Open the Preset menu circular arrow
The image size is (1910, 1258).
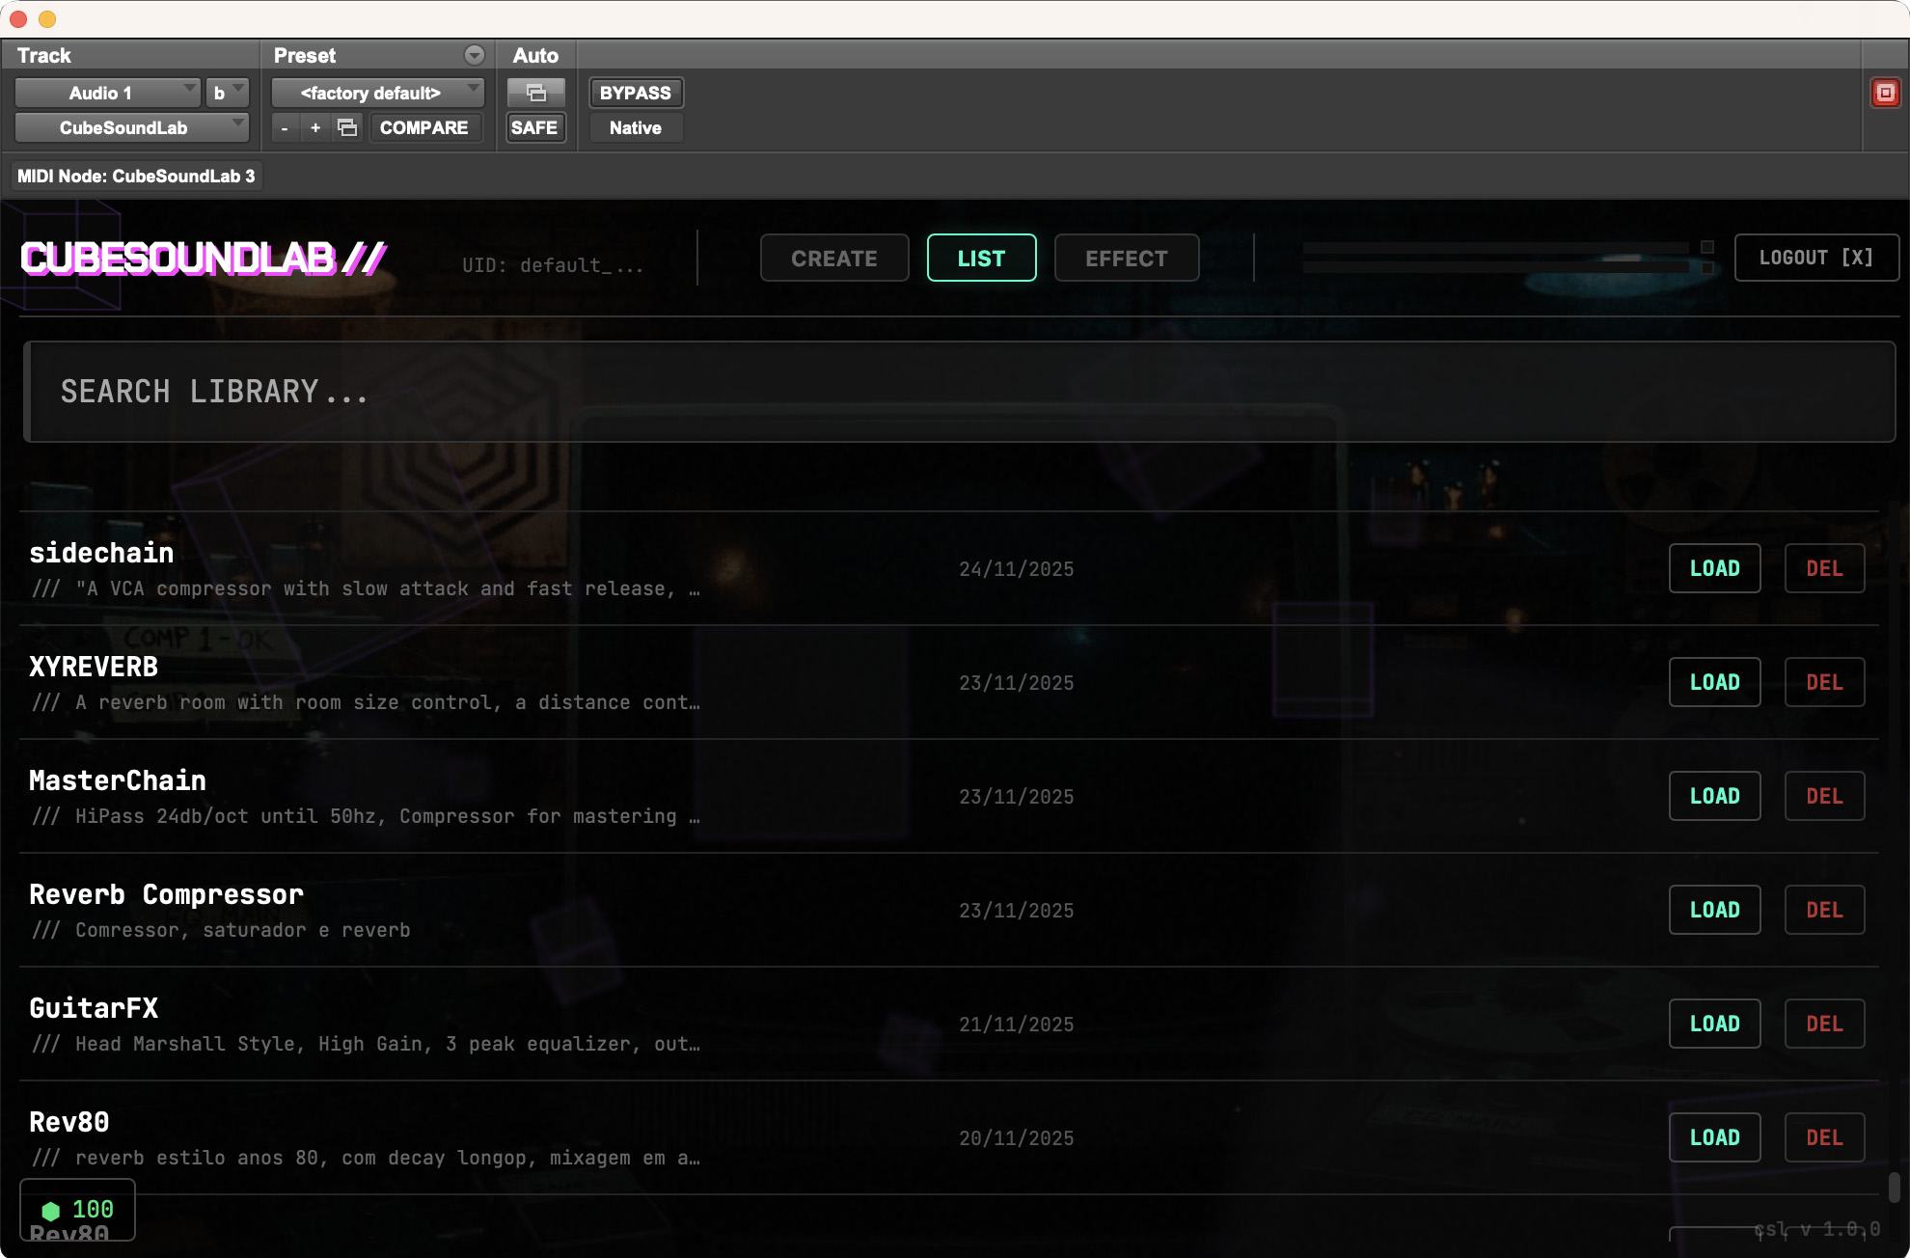click(474, 55)
